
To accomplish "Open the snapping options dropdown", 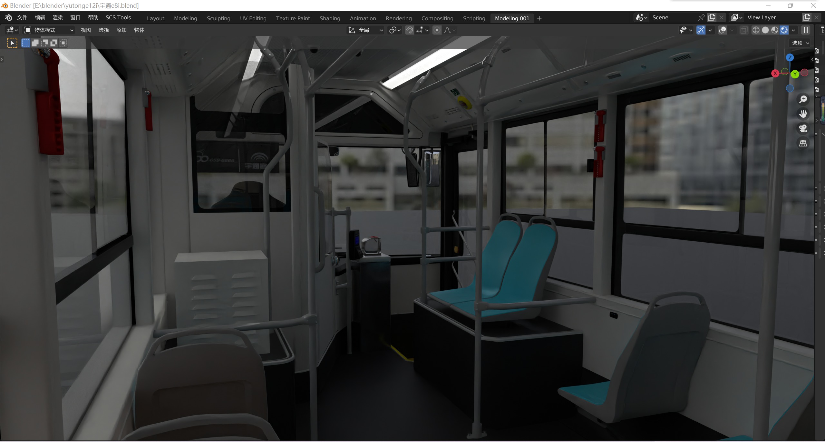I will point(422,30).
